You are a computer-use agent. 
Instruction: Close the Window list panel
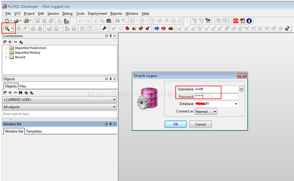[x=114, y=124]
